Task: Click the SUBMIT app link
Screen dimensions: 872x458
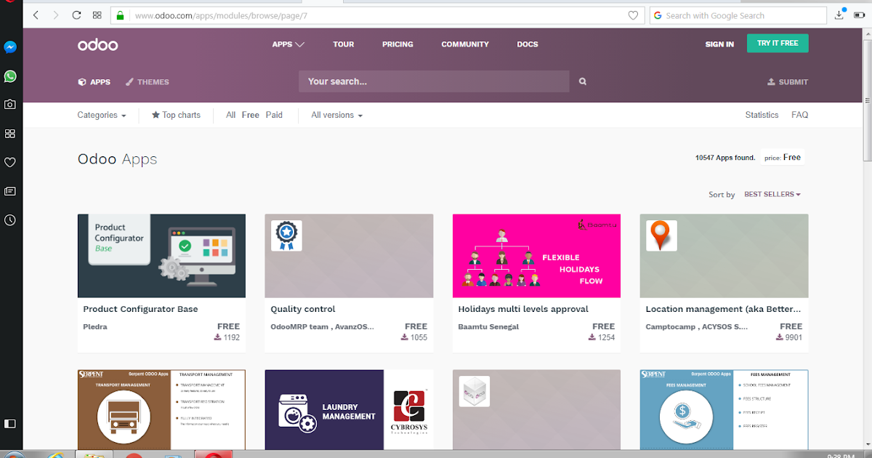Action: coord(788,82)
